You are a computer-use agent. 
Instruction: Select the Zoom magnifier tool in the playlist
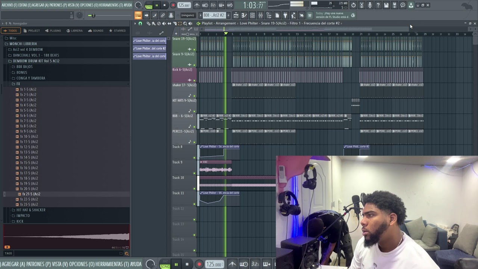point(185,24)
